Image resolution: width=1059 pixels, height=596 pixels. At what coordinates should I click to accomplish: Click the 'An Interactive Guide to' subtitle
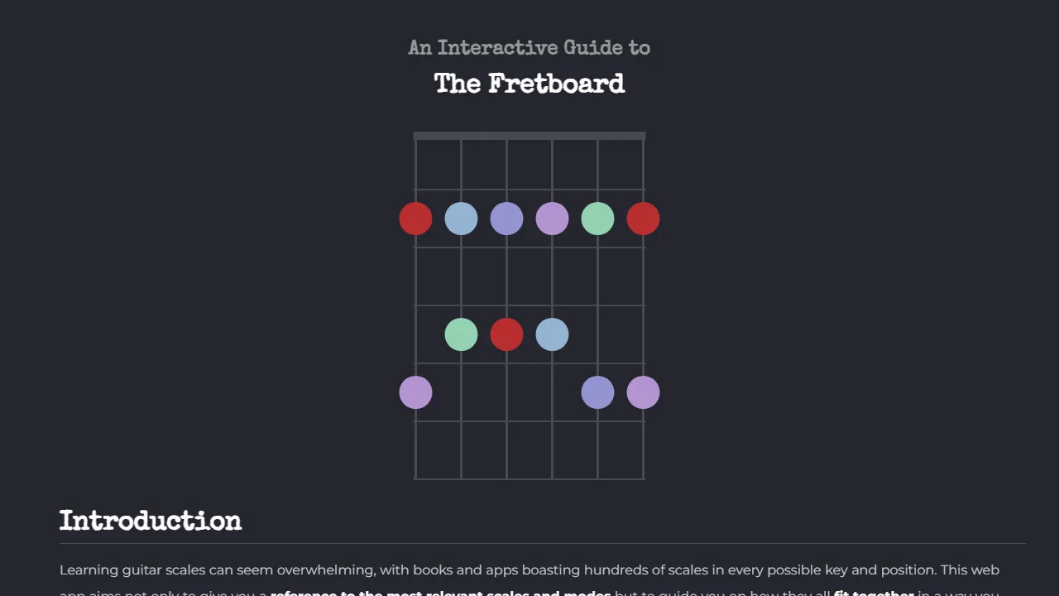[529, 47]
